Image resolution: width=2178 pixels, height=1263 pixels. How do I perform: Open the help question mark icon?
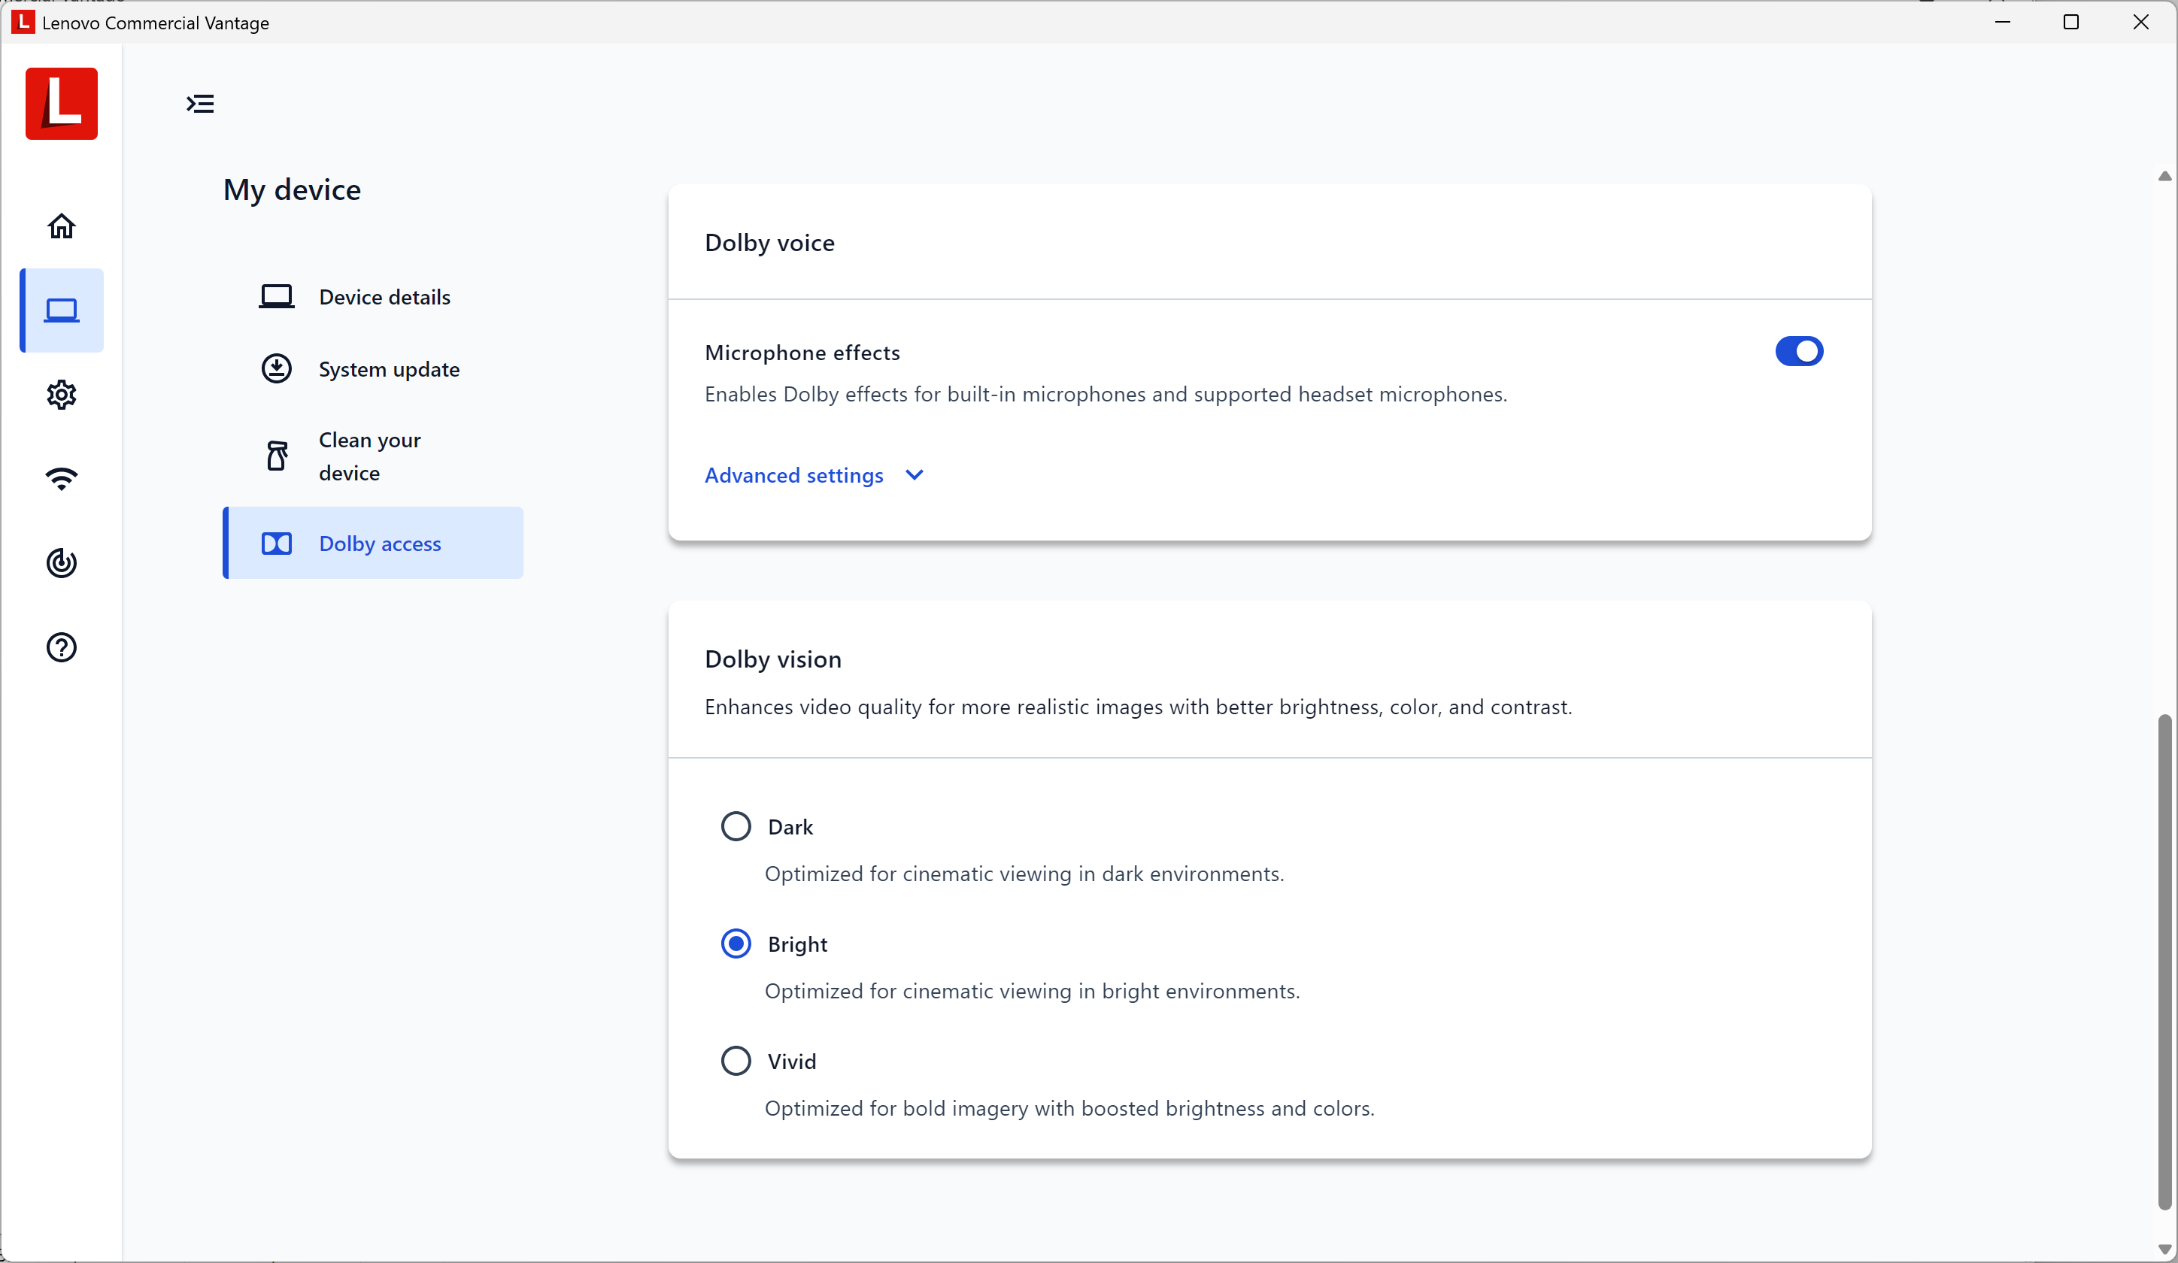[x=62, y=647]
